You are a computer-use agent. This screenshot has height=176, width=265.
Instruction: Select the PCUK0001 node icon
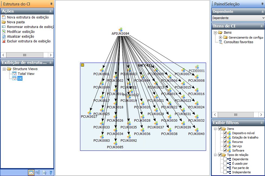(102, 70)
